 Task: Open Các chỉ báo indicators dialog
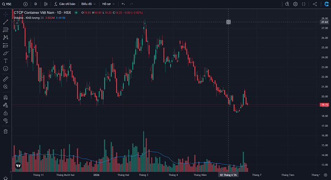(65, 4)
